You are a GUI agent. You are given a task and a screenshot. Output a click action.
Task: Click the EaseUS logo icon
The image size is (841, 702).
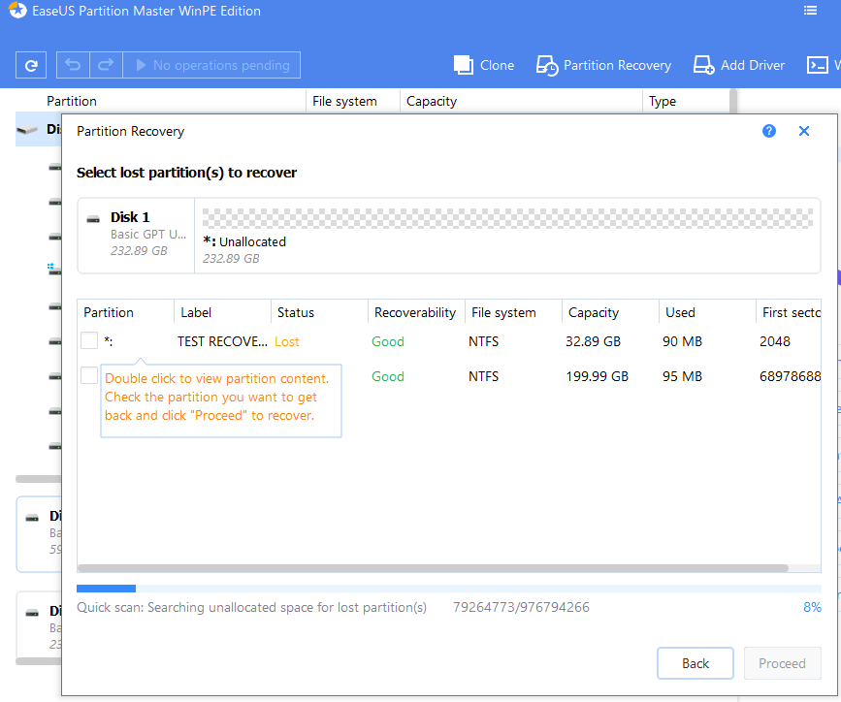pos(17,11)
